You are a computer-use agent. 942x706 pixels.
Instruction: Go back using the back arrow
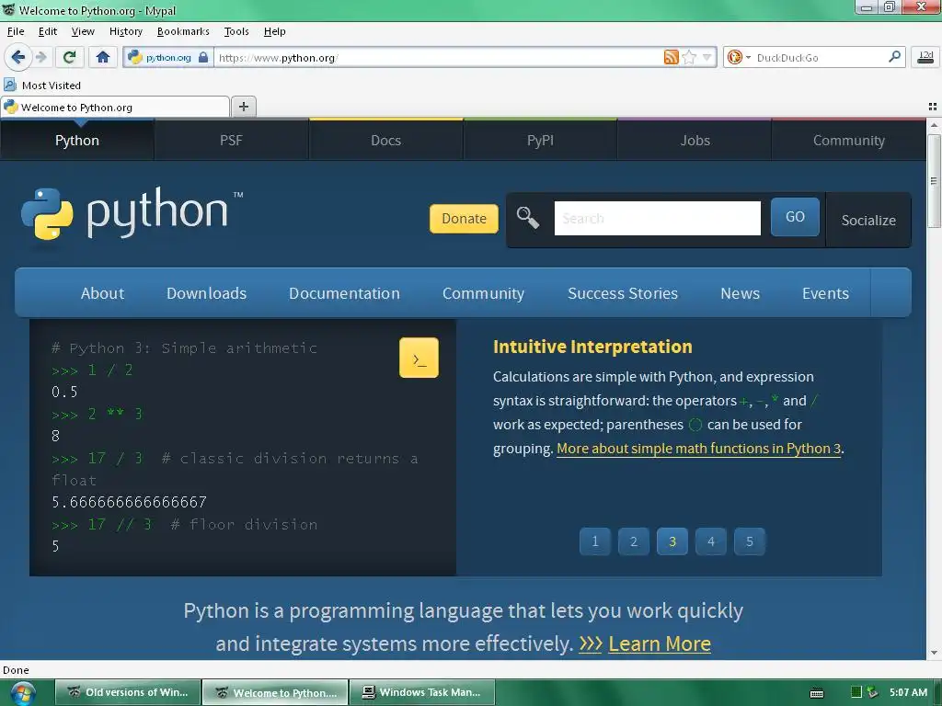coord(17,58)
